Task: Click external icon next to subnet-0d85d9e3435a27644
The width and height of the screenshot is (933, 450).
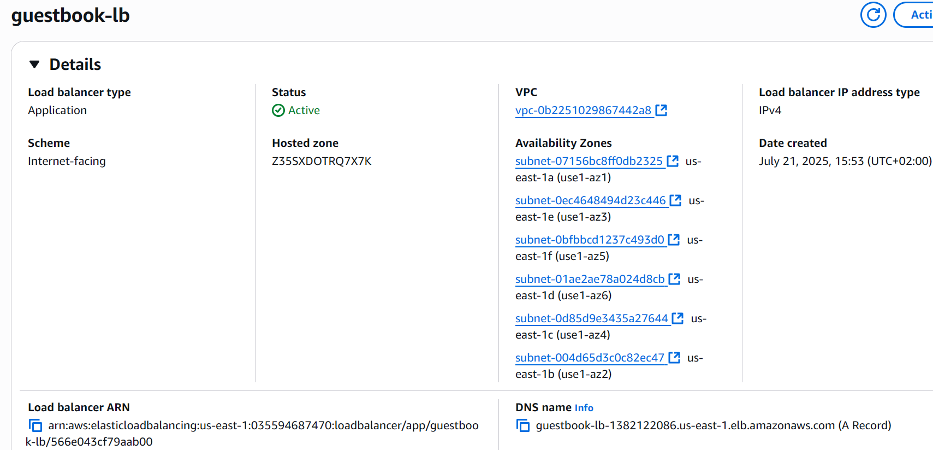Action: click(x=678, y=318)
